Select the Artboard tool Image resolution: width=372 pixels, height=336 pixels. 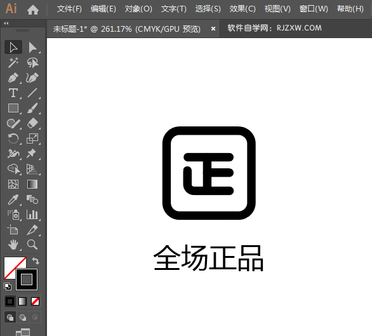pos(13,230)
